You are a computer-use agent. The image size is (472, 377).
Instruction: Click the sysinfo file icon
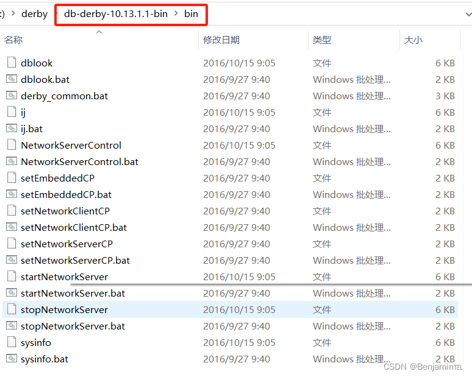pos(12,342)
